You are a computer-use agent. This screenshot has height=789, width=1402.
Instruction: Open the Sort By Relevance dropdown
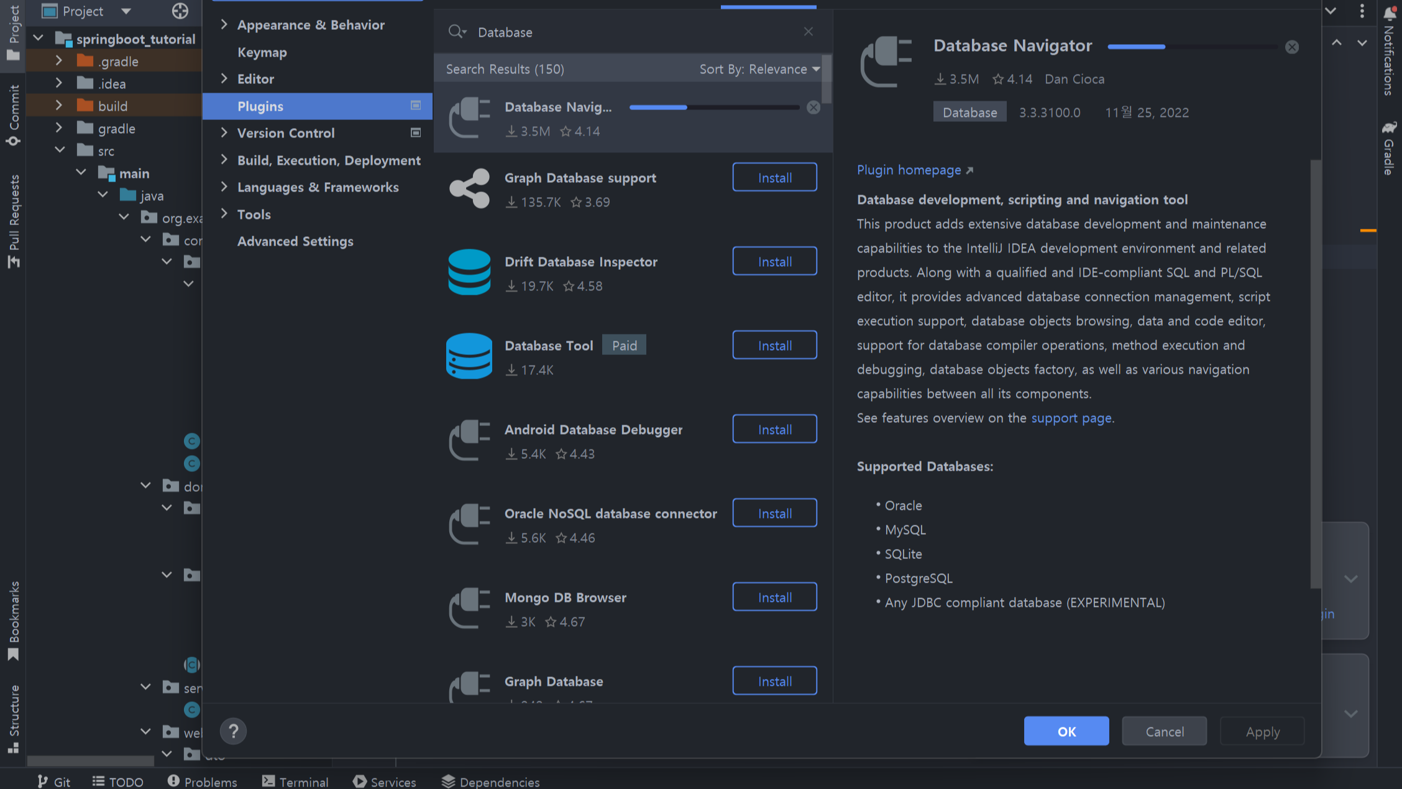coord(759,69)
